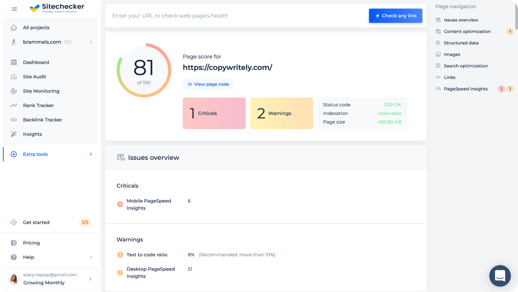The width and height of the screenshot is (518, 292).
Task: Click the red PageSpeed Insights critical badge
Action: (x=502, y=89)
